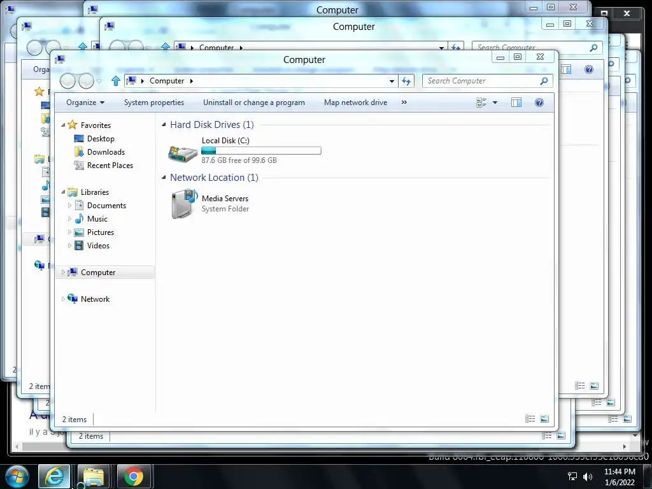Expand the Network tree node

pos(63,299)
